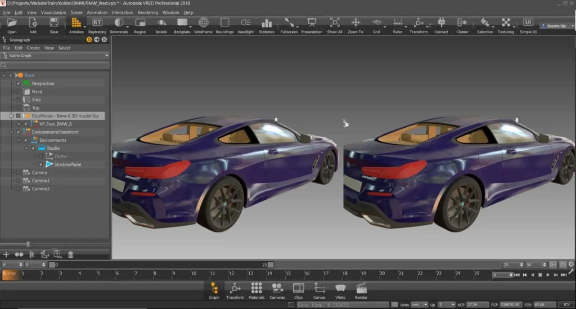Toggle the VP_Free_BMW_8 checkbox
The height and width of the screenshot is (309, 576).
[26, 124]
